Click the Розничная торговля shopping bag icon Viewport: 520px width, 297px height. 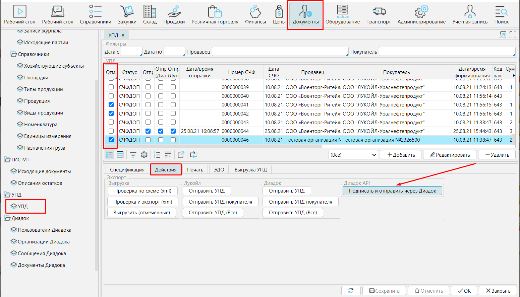tap(215, 15)
